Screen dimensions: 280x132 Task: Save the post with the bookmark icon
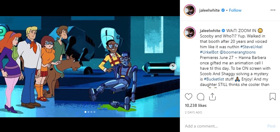(273, 97)
